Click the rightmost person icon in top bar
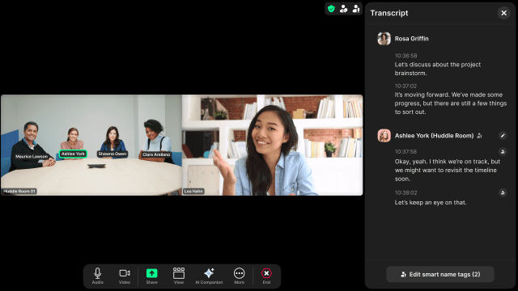This screenshot has height=291, width=518. 356,9
